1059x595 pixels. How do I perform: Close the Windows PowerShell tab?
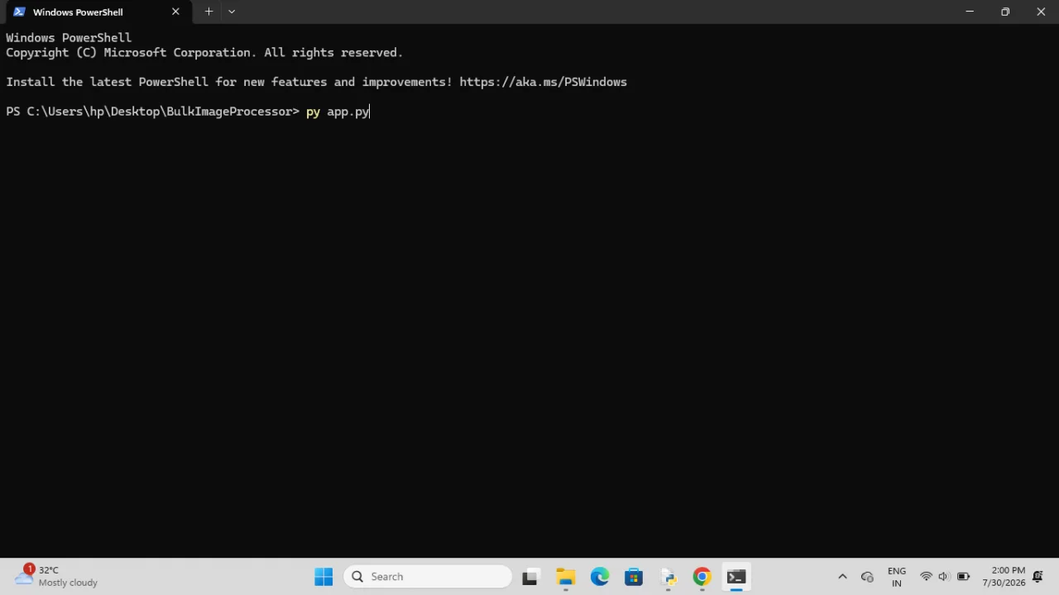tap(175, 12)
